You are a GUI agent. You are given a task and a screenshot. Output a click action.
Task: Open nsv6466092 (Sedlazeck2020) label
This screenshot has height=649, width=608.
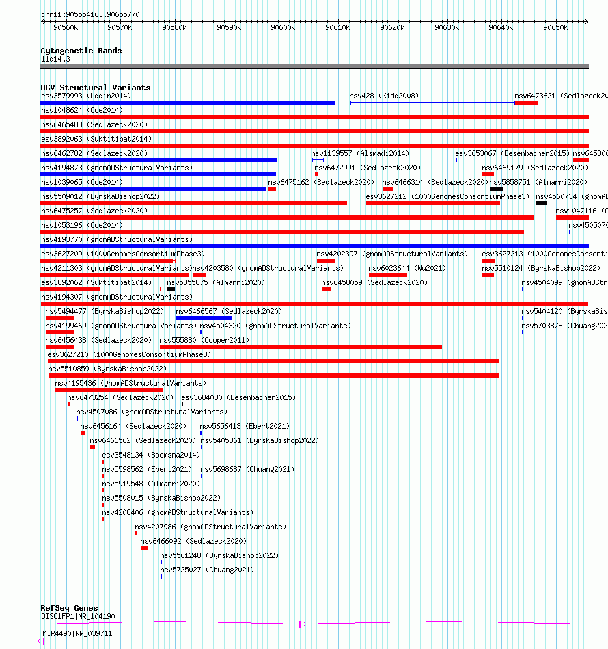(x=193, y=542)
